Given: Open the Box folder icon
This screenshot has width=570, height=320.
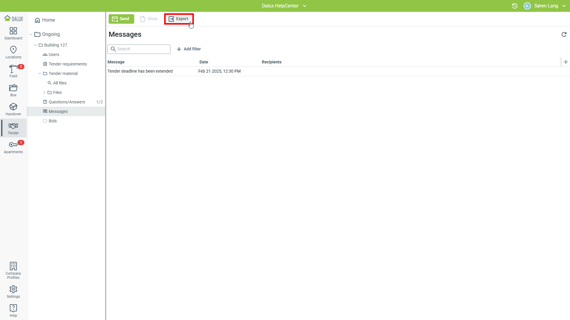Looking at the screenshot, I should [x=13, y=88].
